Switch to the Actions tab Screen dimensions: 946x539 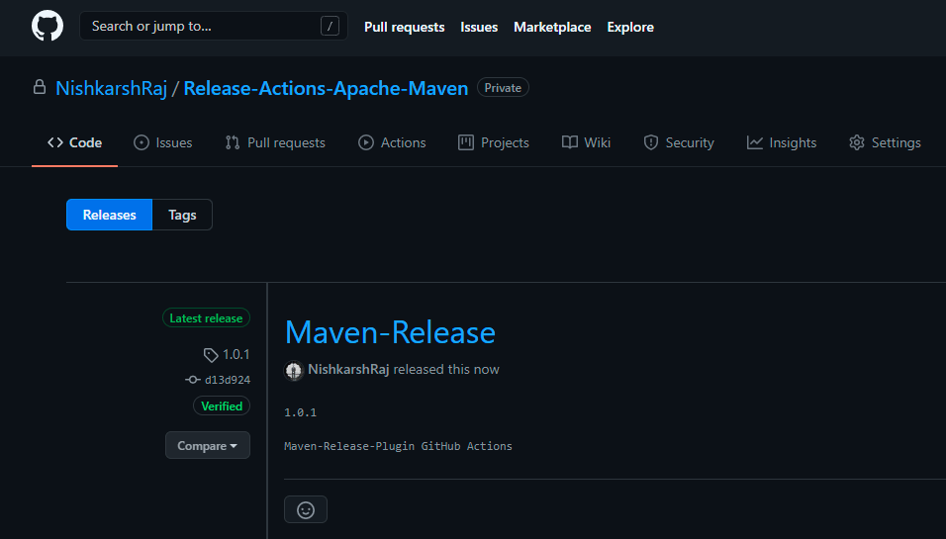click(392, 142)
